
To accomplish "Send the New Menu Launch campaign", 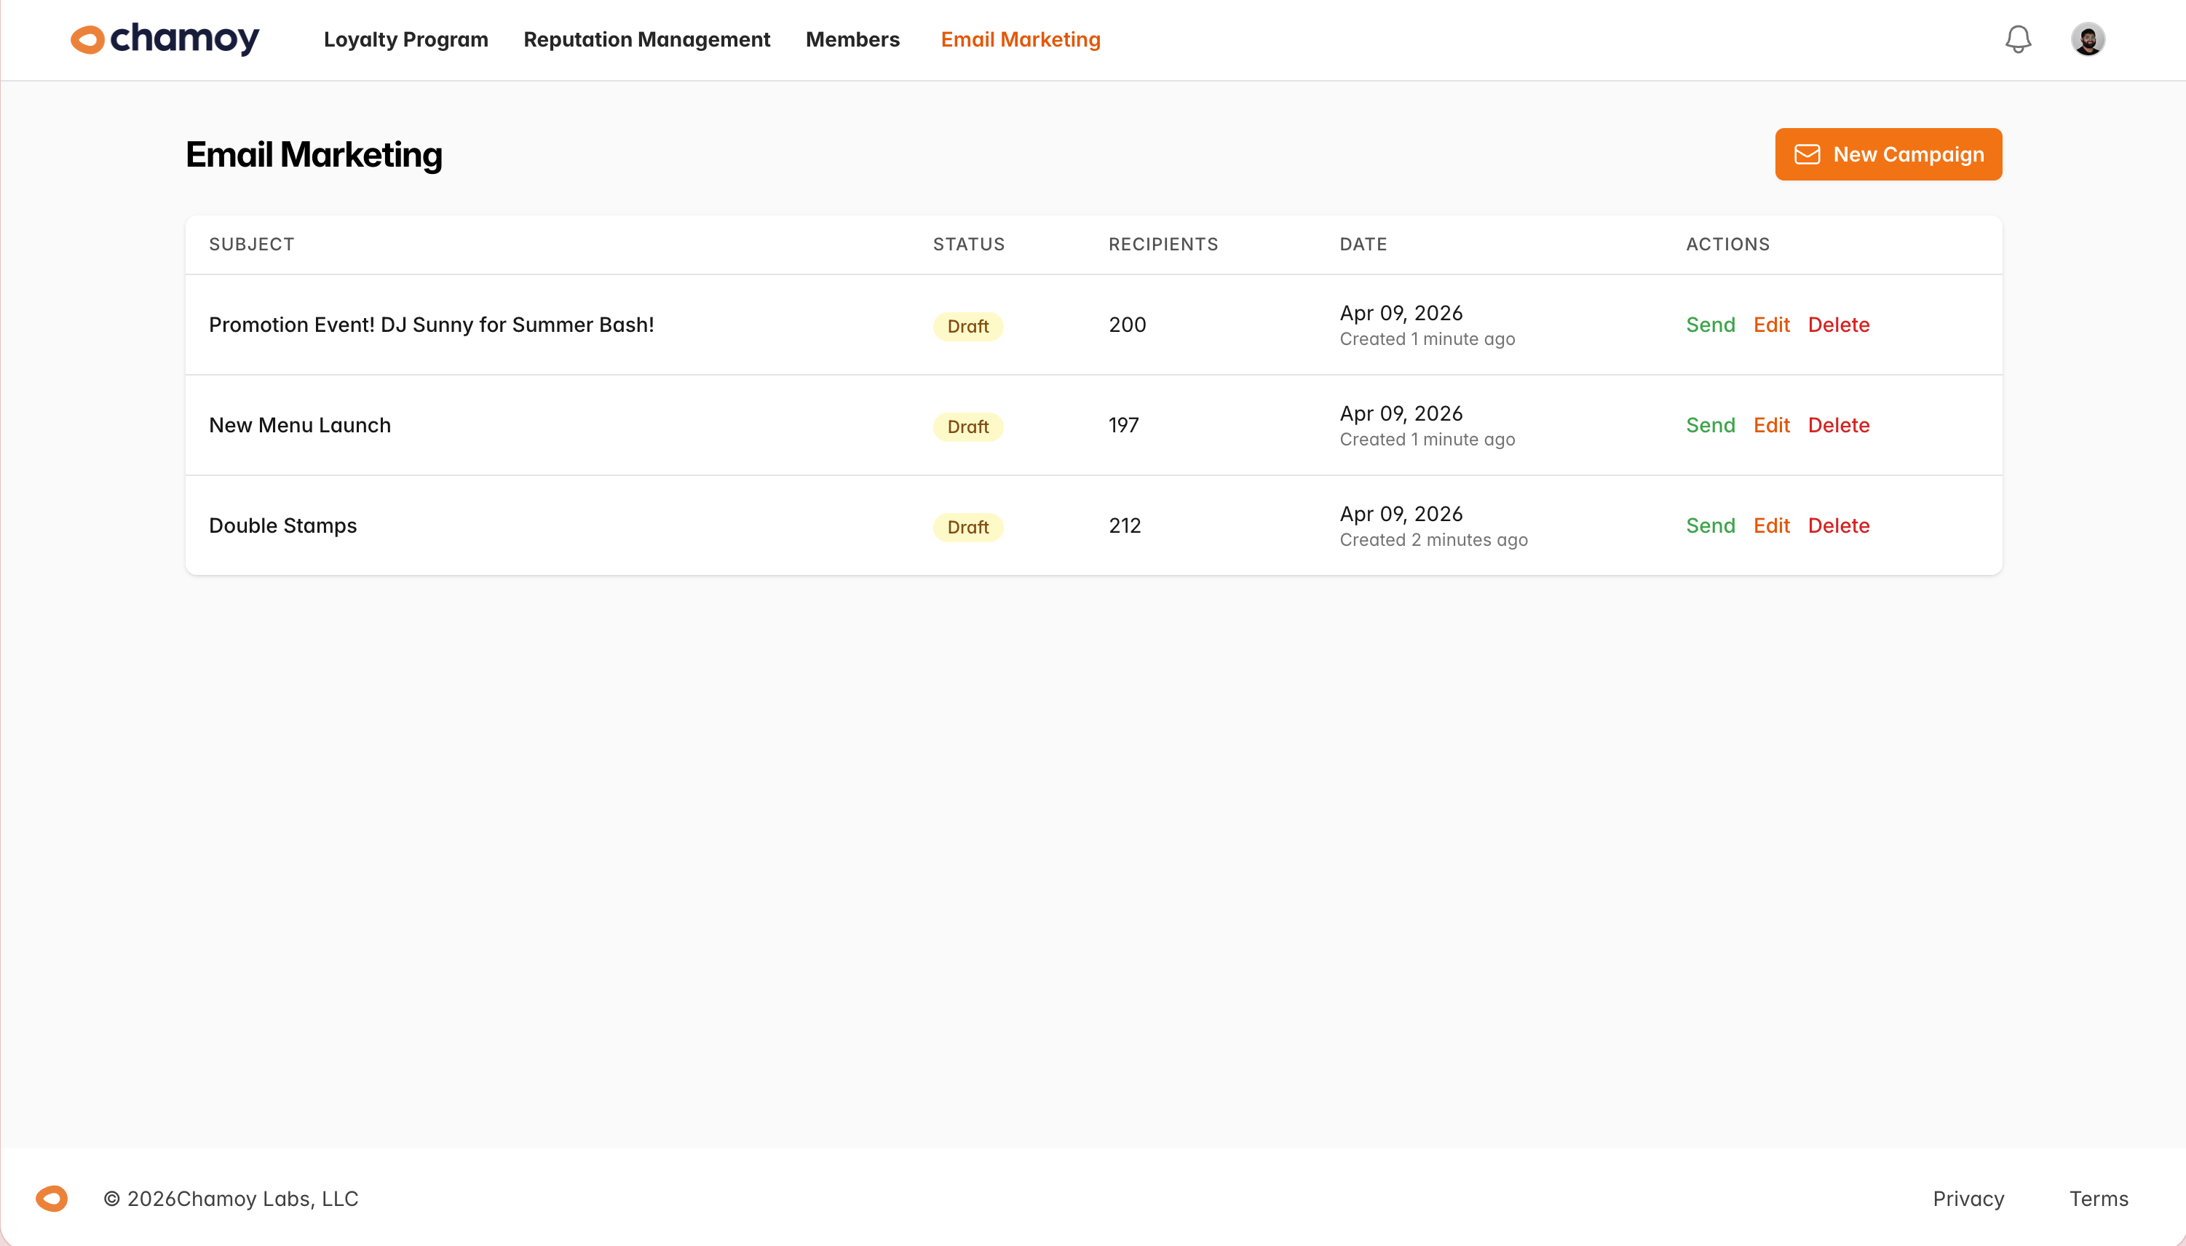I will click(1709, 424).
